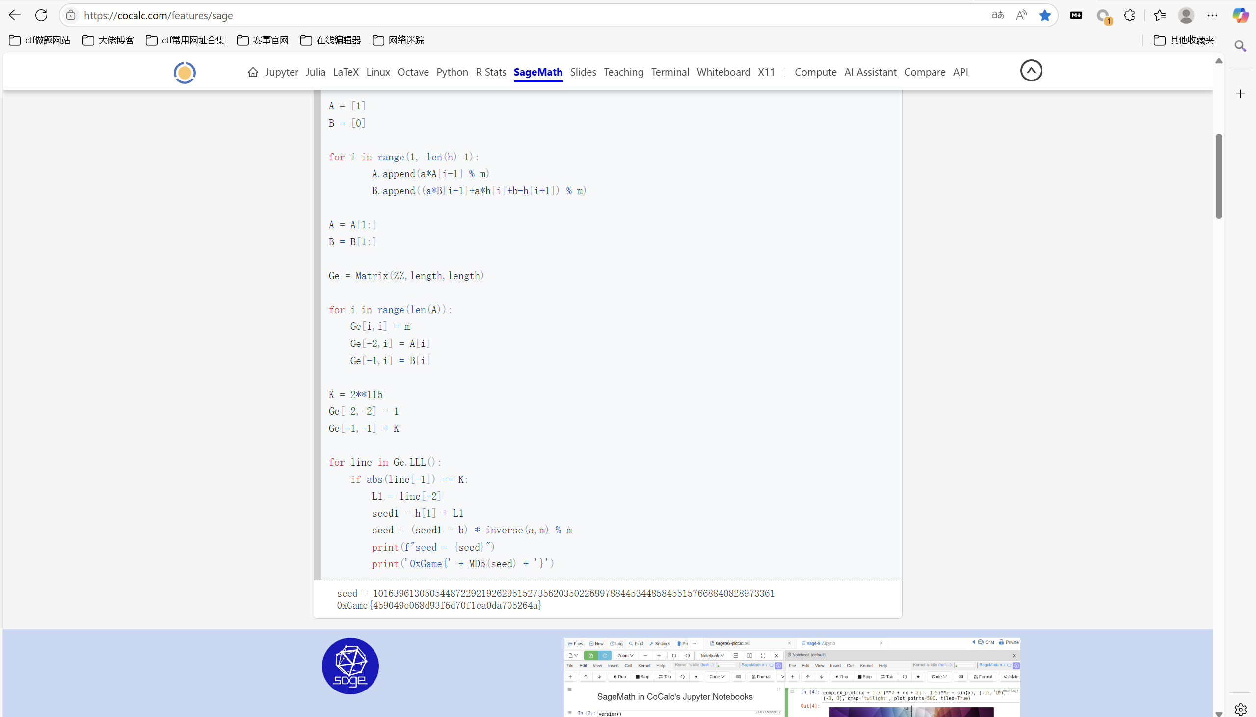1256x717 pixels.
Task: Click scrollbar up arrow
Action: pos(1219,61)
